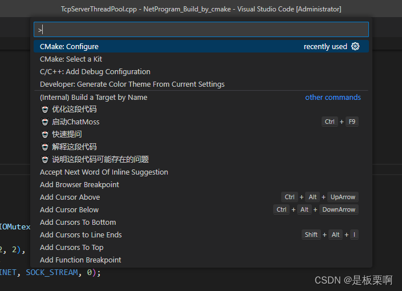The width and height of the screenshot is (402, 291).
Task: Click the Shift key badge for Line Ends
Action: pyautogui.click(x=311, y=235)
